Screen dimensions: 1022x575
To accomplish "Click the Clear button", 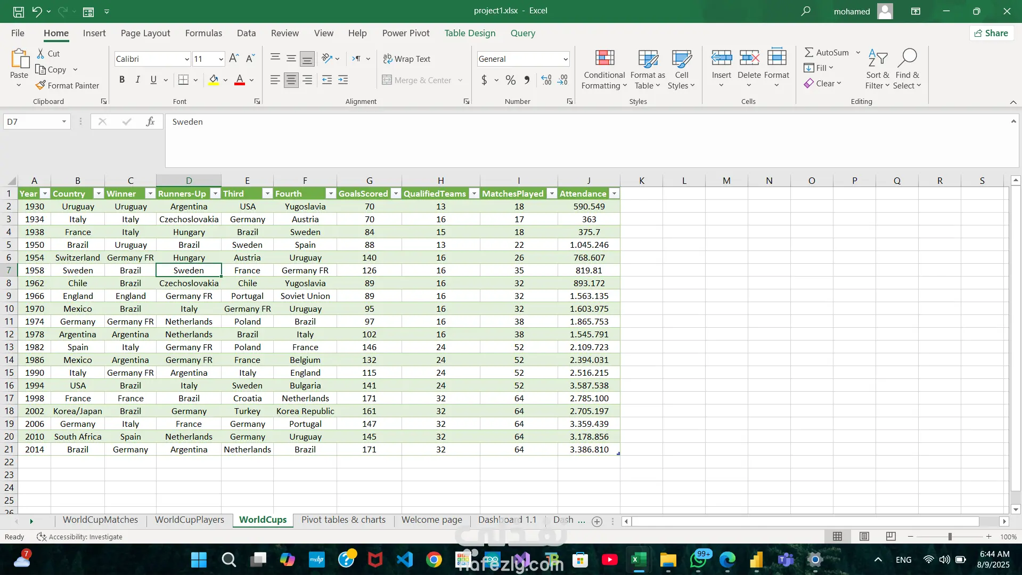I will click(x=822, y=83).
